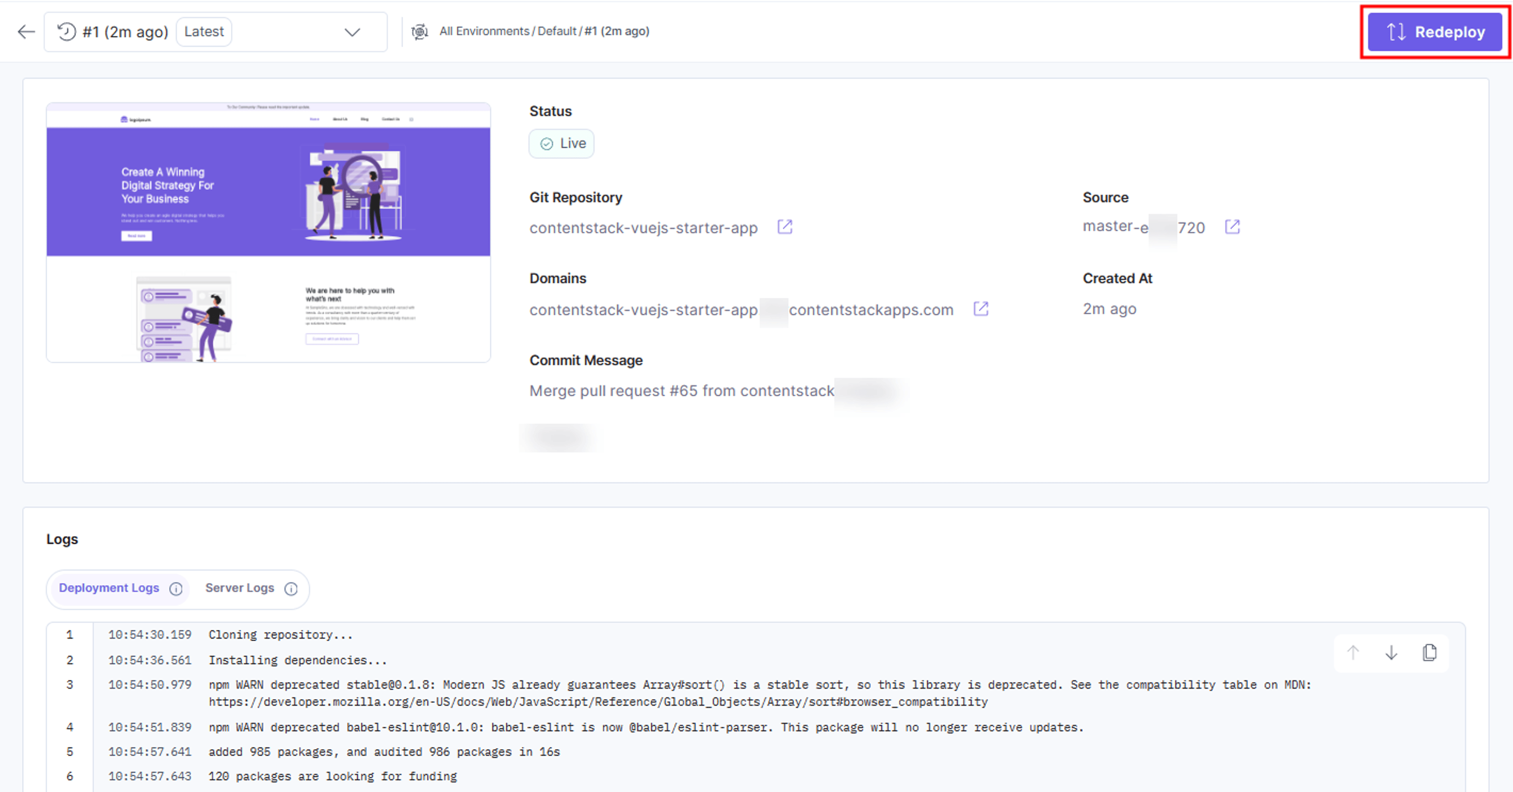Screen dimensions: 1513x792
Task: Click timestamp 10:54:30.159 in logs
Action: pyautogui.click(x=150, y=634)
